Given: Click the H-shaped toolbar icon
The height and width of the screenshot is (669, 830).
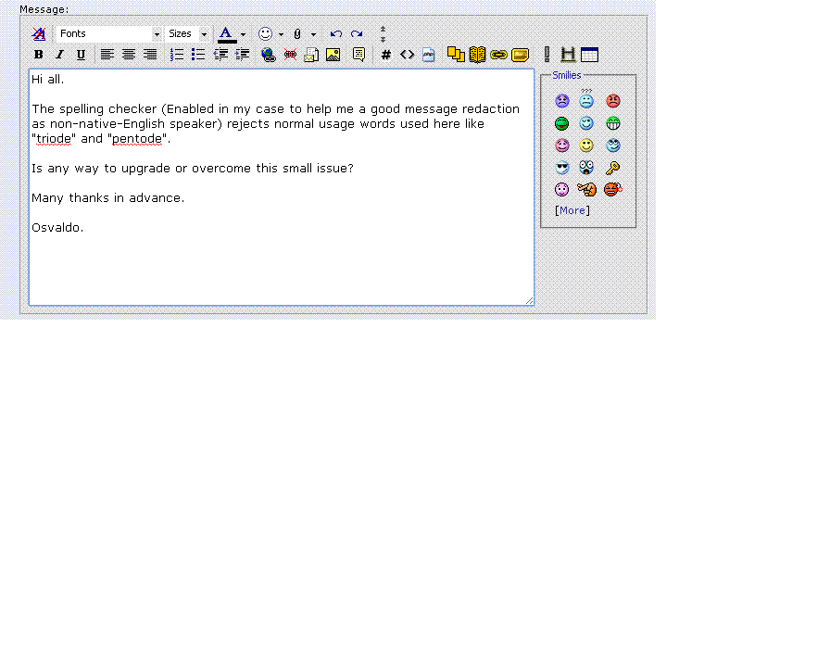Looking at the screenshot, I should click(568, 55).
